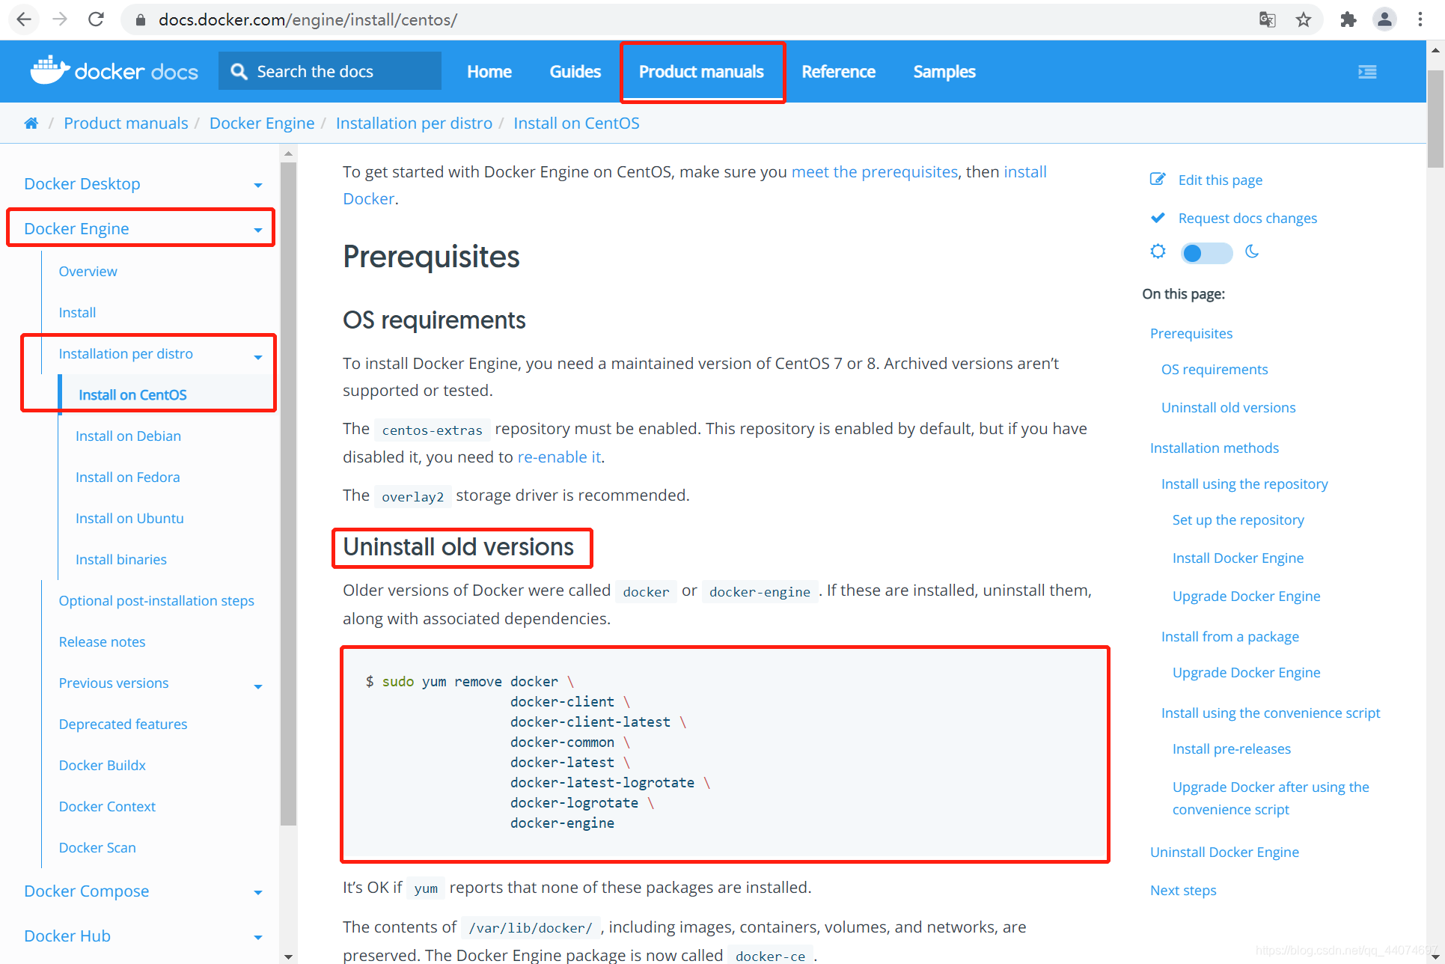Click the moon dark-mode icon

click(x=1252, y=252)
